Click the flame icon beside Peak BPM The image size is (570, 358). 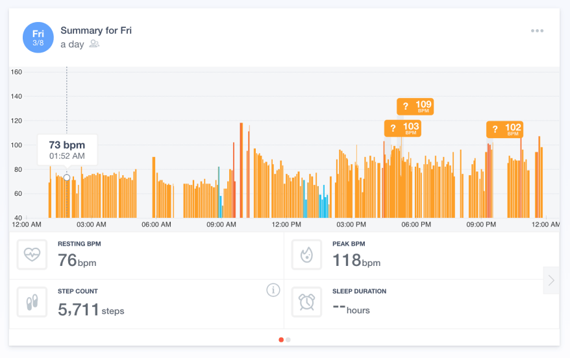pyautogui.click(x=306, y=255)
